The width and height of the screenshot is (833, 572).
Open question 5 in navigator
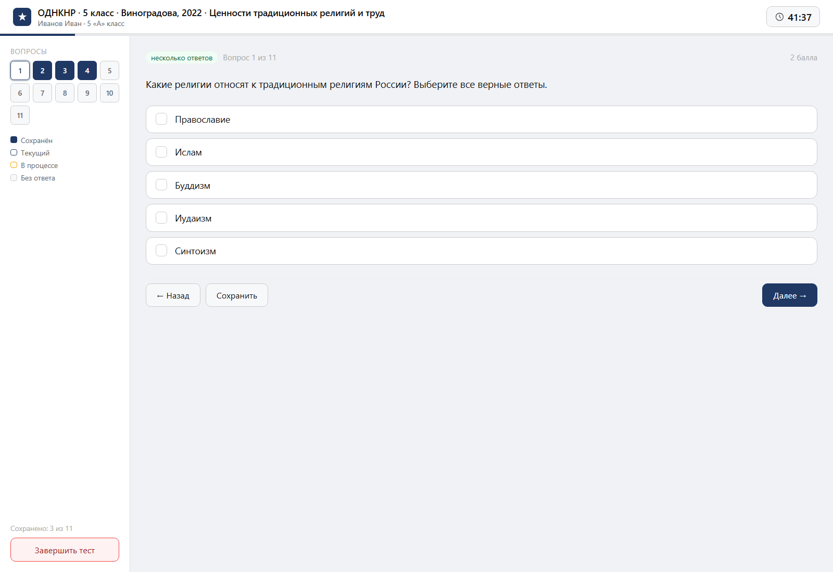click(x=109, y=71)
